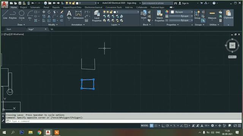Screen dimensions: 243x136
Task: Click the command line input field
Action: [123, 121]
